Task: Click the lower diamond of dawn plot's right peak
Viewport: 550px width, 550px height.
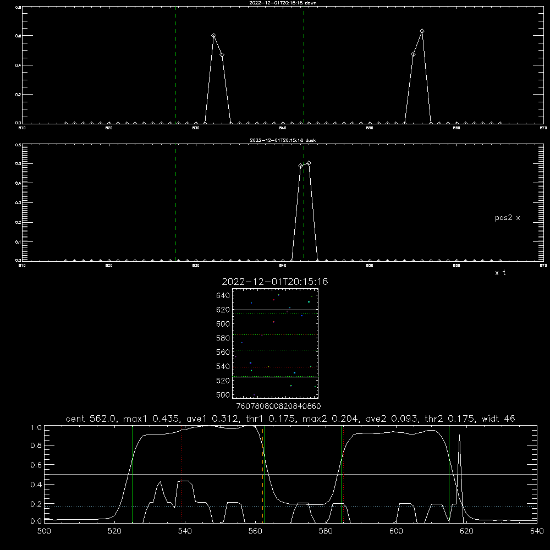Action: tap(413, 54)
